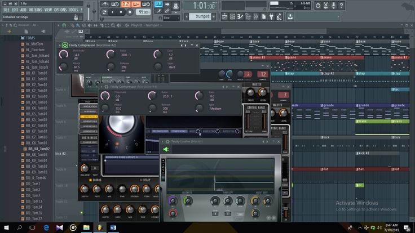
Task: Click the help question mark icon
Action: (342, 6)
